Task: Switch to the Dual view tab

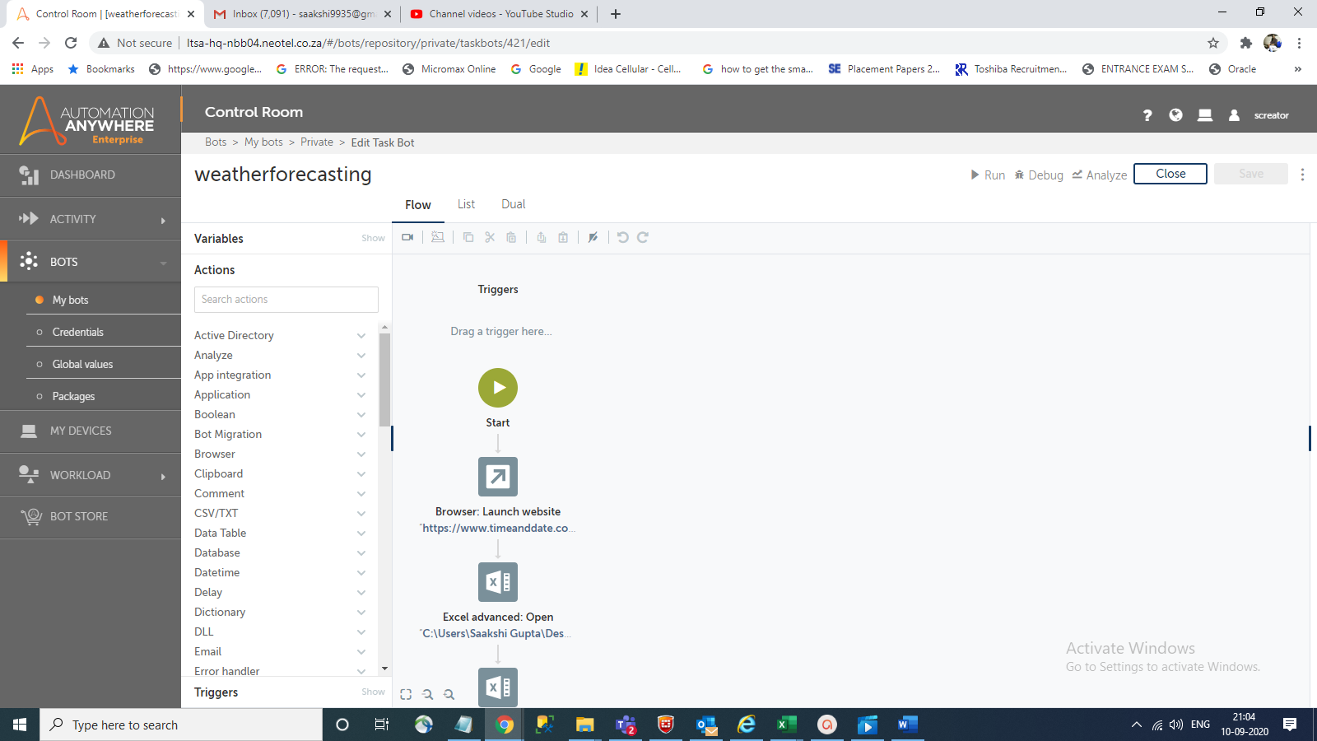Action: (x=513, y=204)
